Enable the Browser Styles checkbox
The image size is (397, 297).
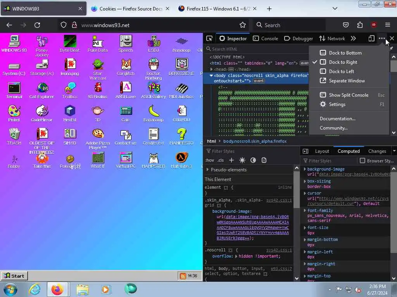pos(362,160)
